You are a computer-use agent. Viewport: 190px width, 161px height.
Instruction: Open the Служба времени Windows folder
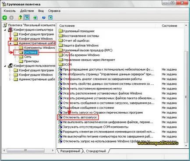81,55
